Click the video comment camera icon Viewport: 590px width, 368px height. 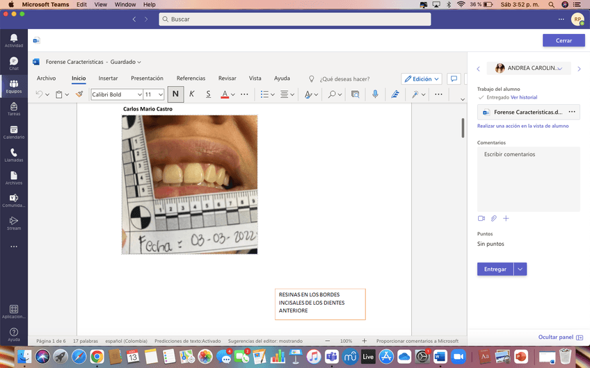tap(481, 219)
